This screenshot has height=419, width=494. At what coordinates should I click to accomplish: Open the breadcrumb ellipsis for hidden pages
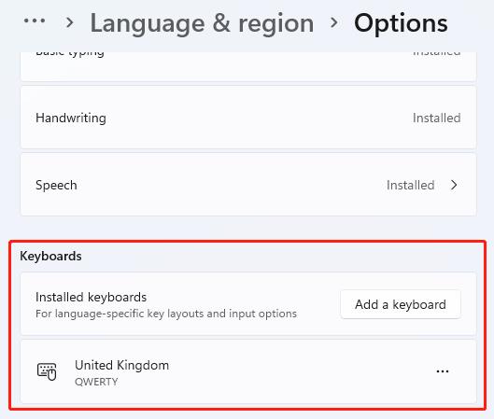35,21
